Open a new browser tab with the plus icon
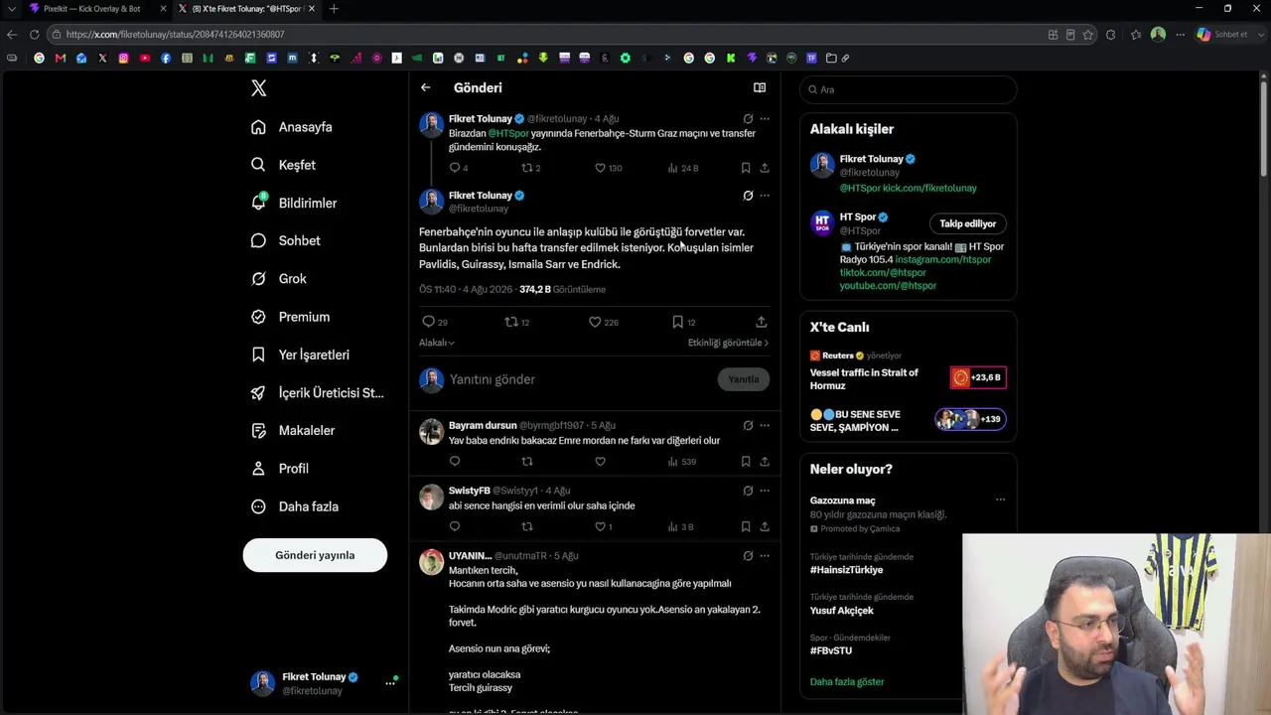The width and height of the screenshot is (1271, 715). [x=334, y=9]
